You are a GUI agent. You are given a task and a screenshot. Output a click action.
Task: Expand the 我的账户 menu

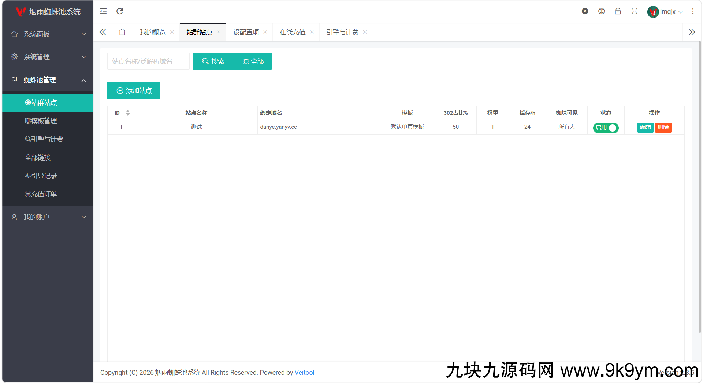tap(48, 217)
